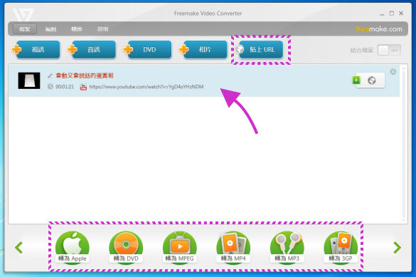This screenshot has width=416, height=277.
Task: Remove the video row with X icon
Action: tap(393, 71)
